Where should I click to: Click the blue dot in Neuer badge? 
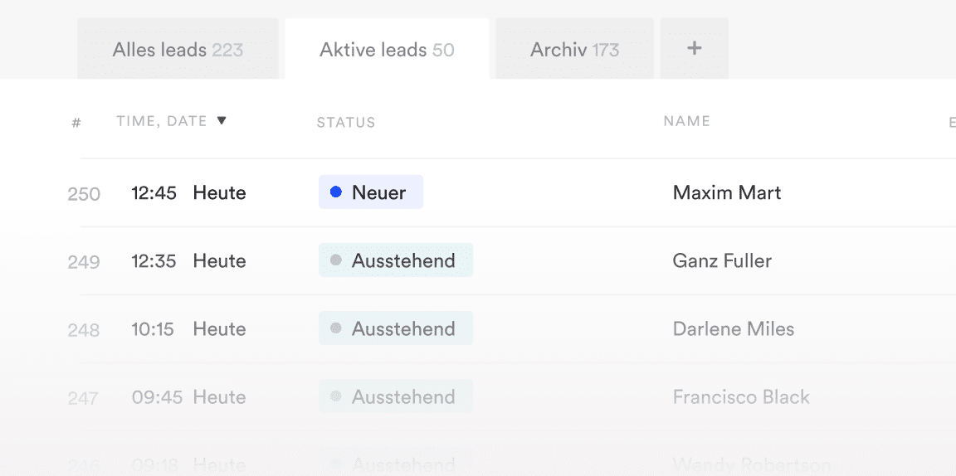(x=336, y=192)
